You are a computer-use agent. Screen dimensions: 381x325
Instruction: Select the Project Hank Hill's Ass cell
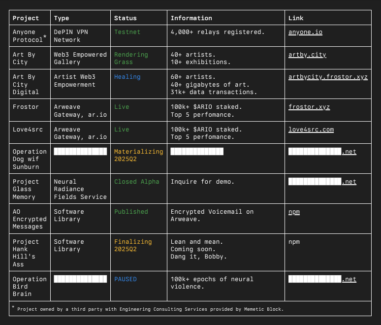point(30,253)
